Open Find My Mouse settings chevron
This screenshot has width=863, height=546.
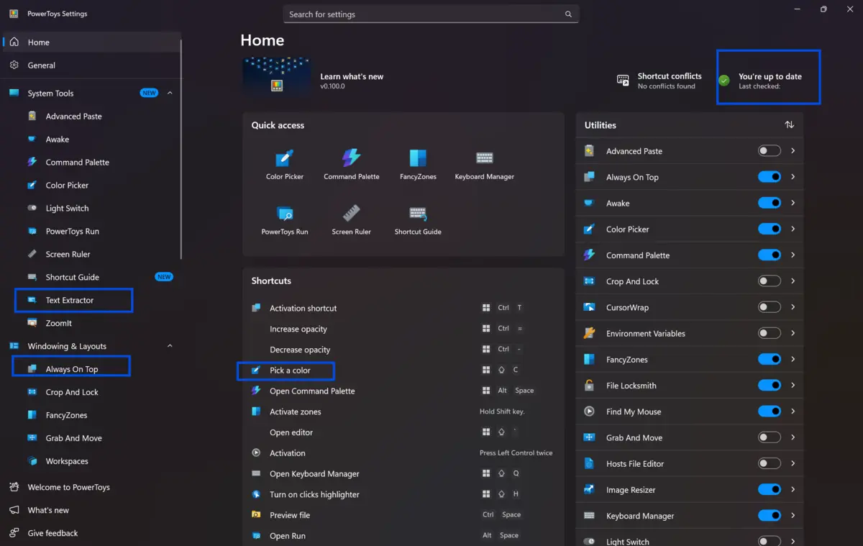click(x=793, y=411)
